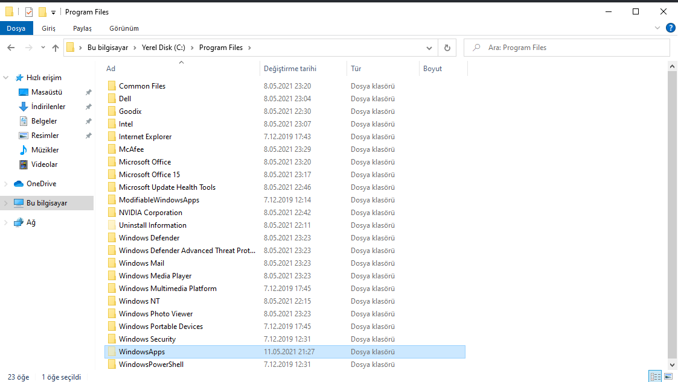Image resolution: width=678 pixels, height=382 pixels.
Task: Switch to Large icons view in status bar
Action: pos(668,377)
